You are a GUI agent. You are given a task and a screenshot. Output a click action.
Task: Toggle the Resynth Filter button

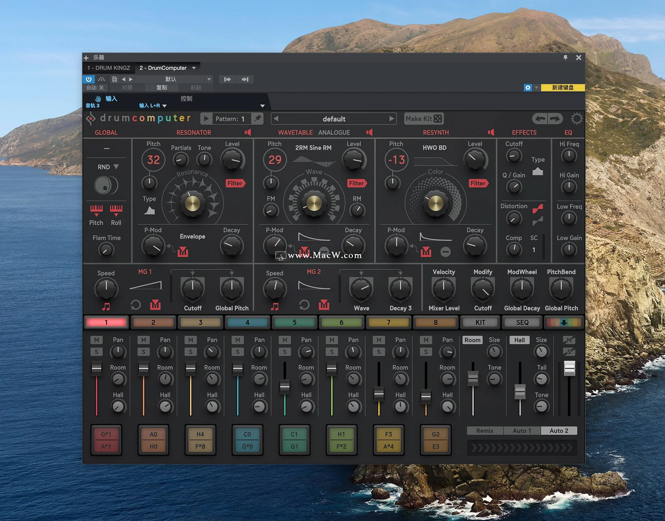click(x=478, y=183)
